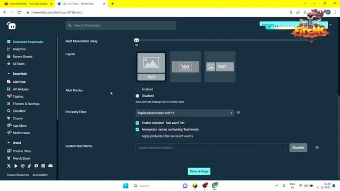Click the Multistream icon
The width and height of the screenshot is (340, 191).
tap(9, 133)
